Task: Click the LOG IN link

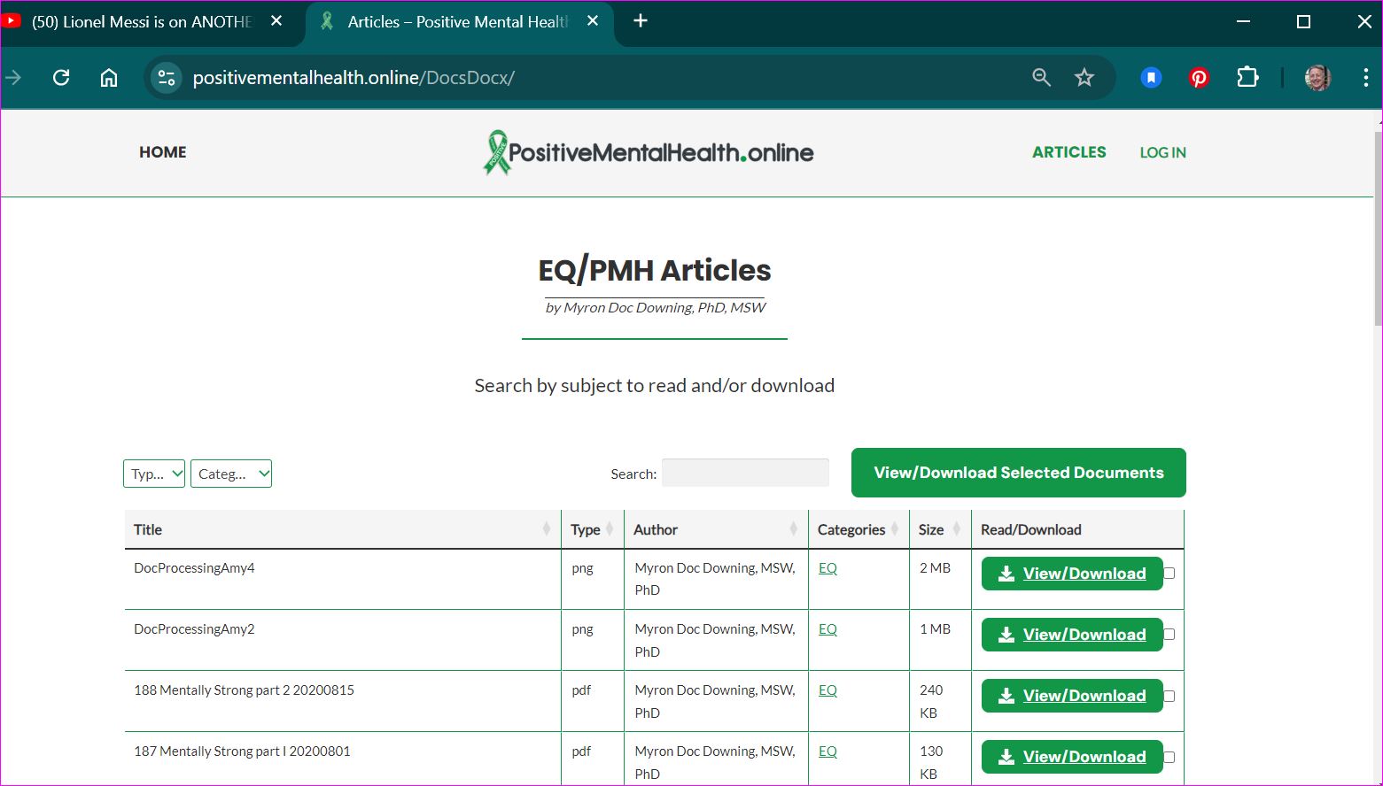Action: (x=1162, y=152)
